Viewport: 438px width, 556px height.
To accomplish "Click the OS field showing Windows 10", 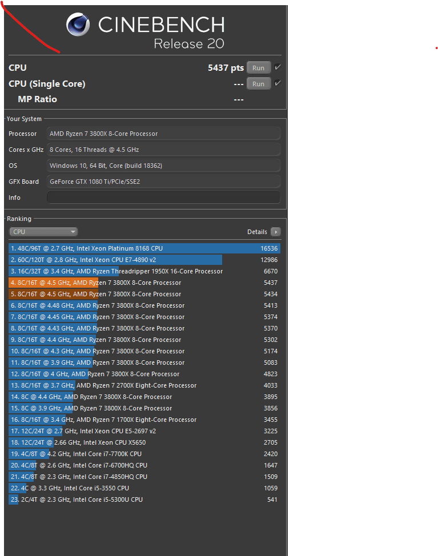I will pos(163,166).
